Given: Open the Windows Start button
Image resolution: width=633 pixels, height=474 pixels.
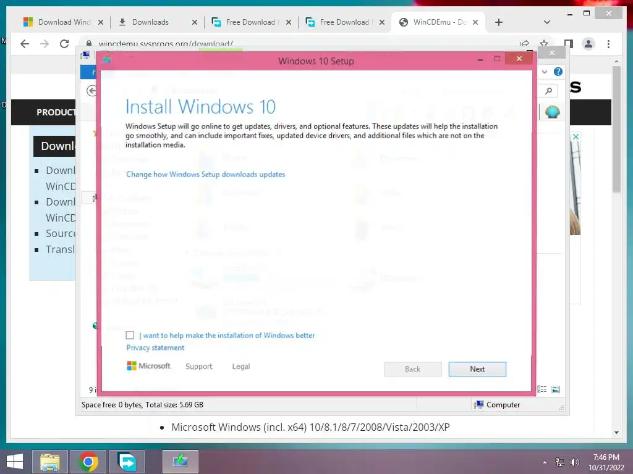Looking at the screenshot, I should pyautogui.click(x=15, y=461).
